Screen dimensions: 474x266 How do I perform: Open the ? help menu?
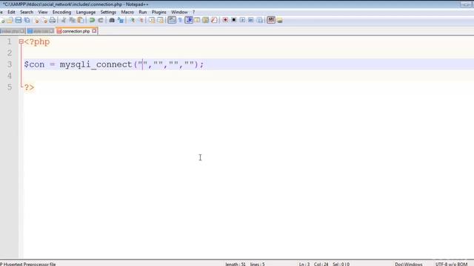pyautogui.click(x=193, y=12)
